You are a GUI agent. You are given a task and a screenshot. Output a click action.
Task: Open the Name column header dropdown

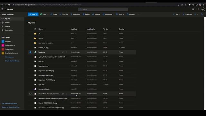tap(42, 29)
